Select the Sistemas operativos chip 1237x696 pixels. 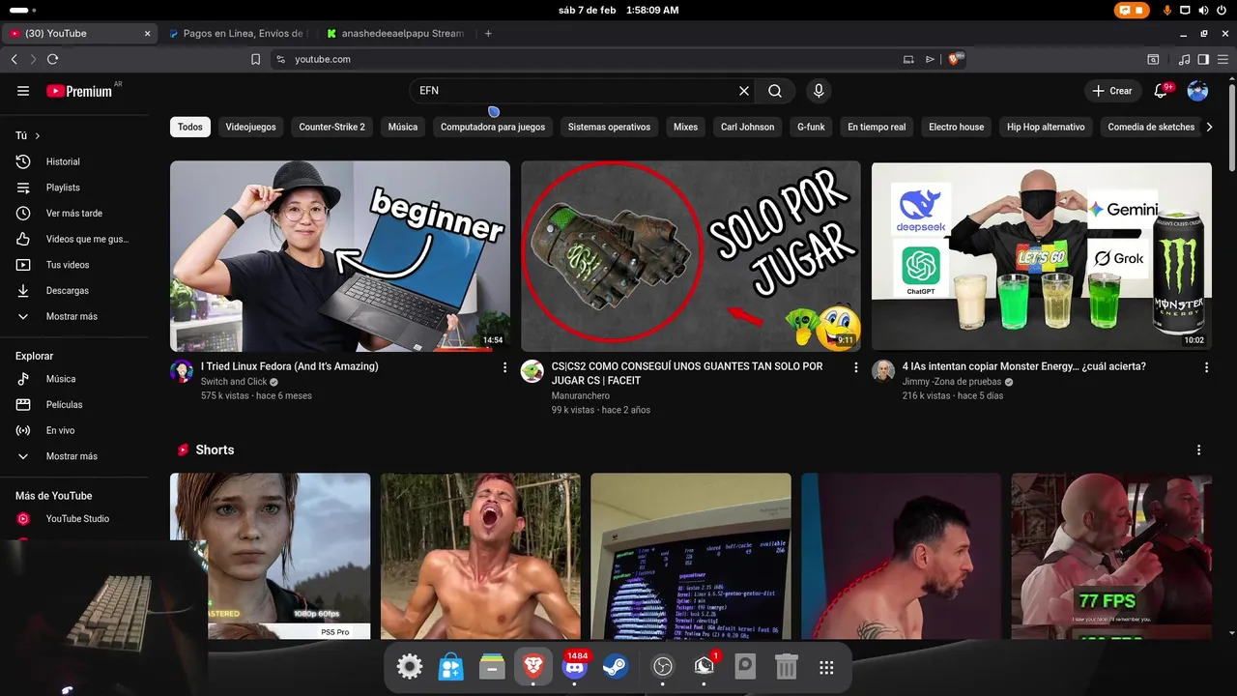click(x=609, y=127)
